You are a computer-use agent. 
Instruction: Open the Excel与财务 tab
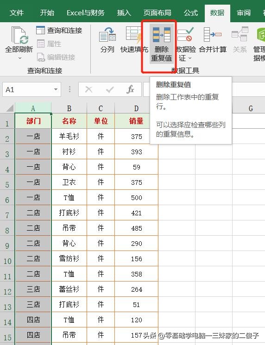(x=85, y=13)
